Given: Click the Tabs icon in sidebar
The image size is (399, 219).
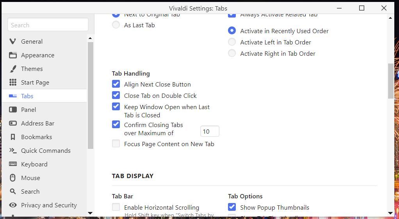Looking at the screenshot, I should (x=13, y=96).
